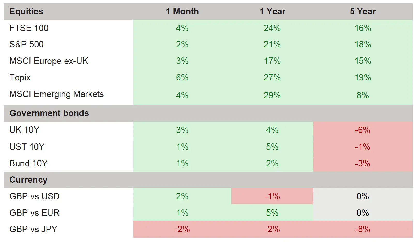
Task: Select the GBP vs USD label
Action: click(34, 196)
